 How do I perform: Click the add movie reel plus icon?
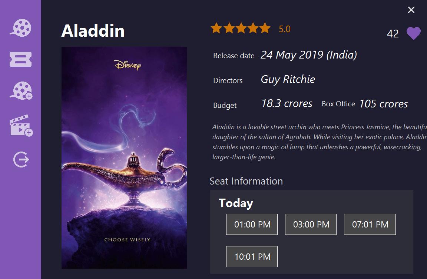(21, 91)
